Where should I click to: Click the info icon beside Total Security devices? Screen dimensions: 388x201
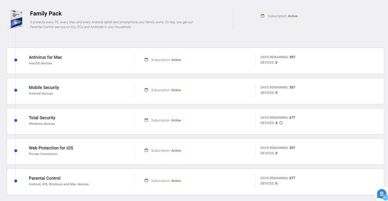pyautogui.click(x=281, y=123)
